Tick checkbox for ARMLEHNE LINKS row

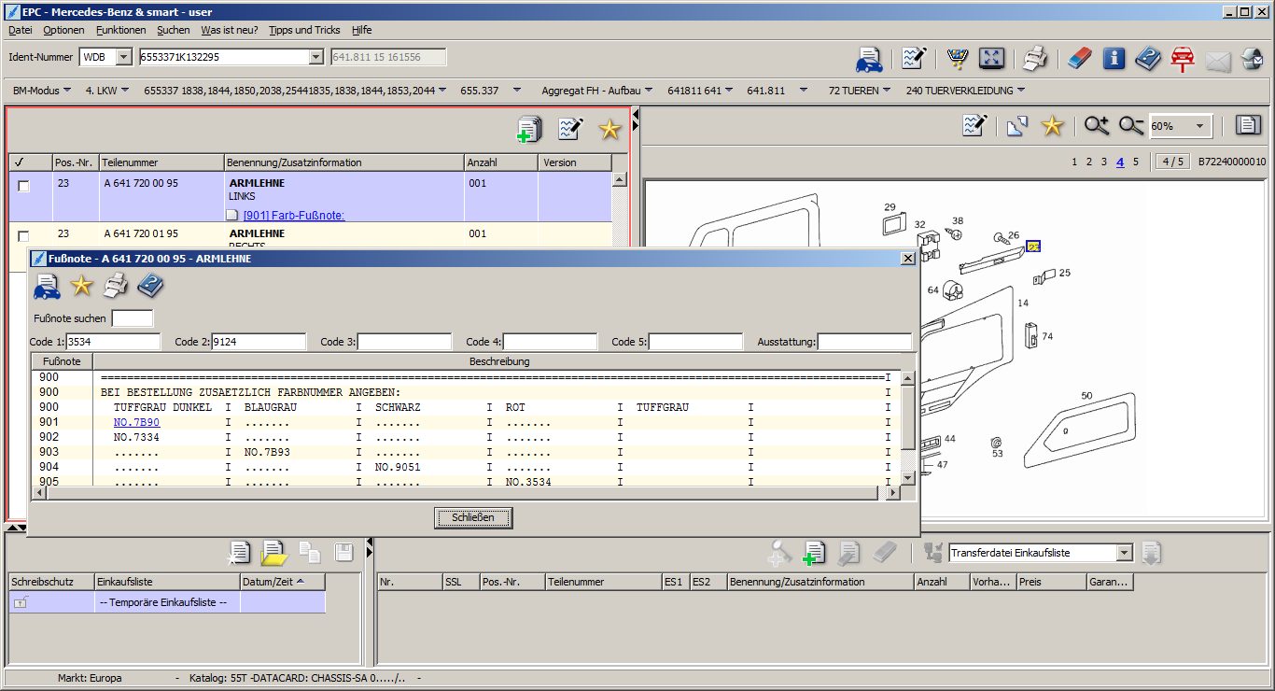23,186
